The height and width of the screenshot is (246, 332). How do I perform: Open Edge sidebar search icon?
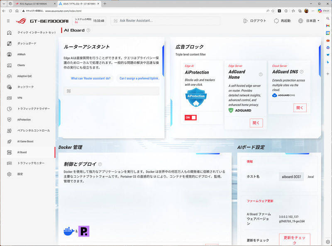click(x=328, y=19)
